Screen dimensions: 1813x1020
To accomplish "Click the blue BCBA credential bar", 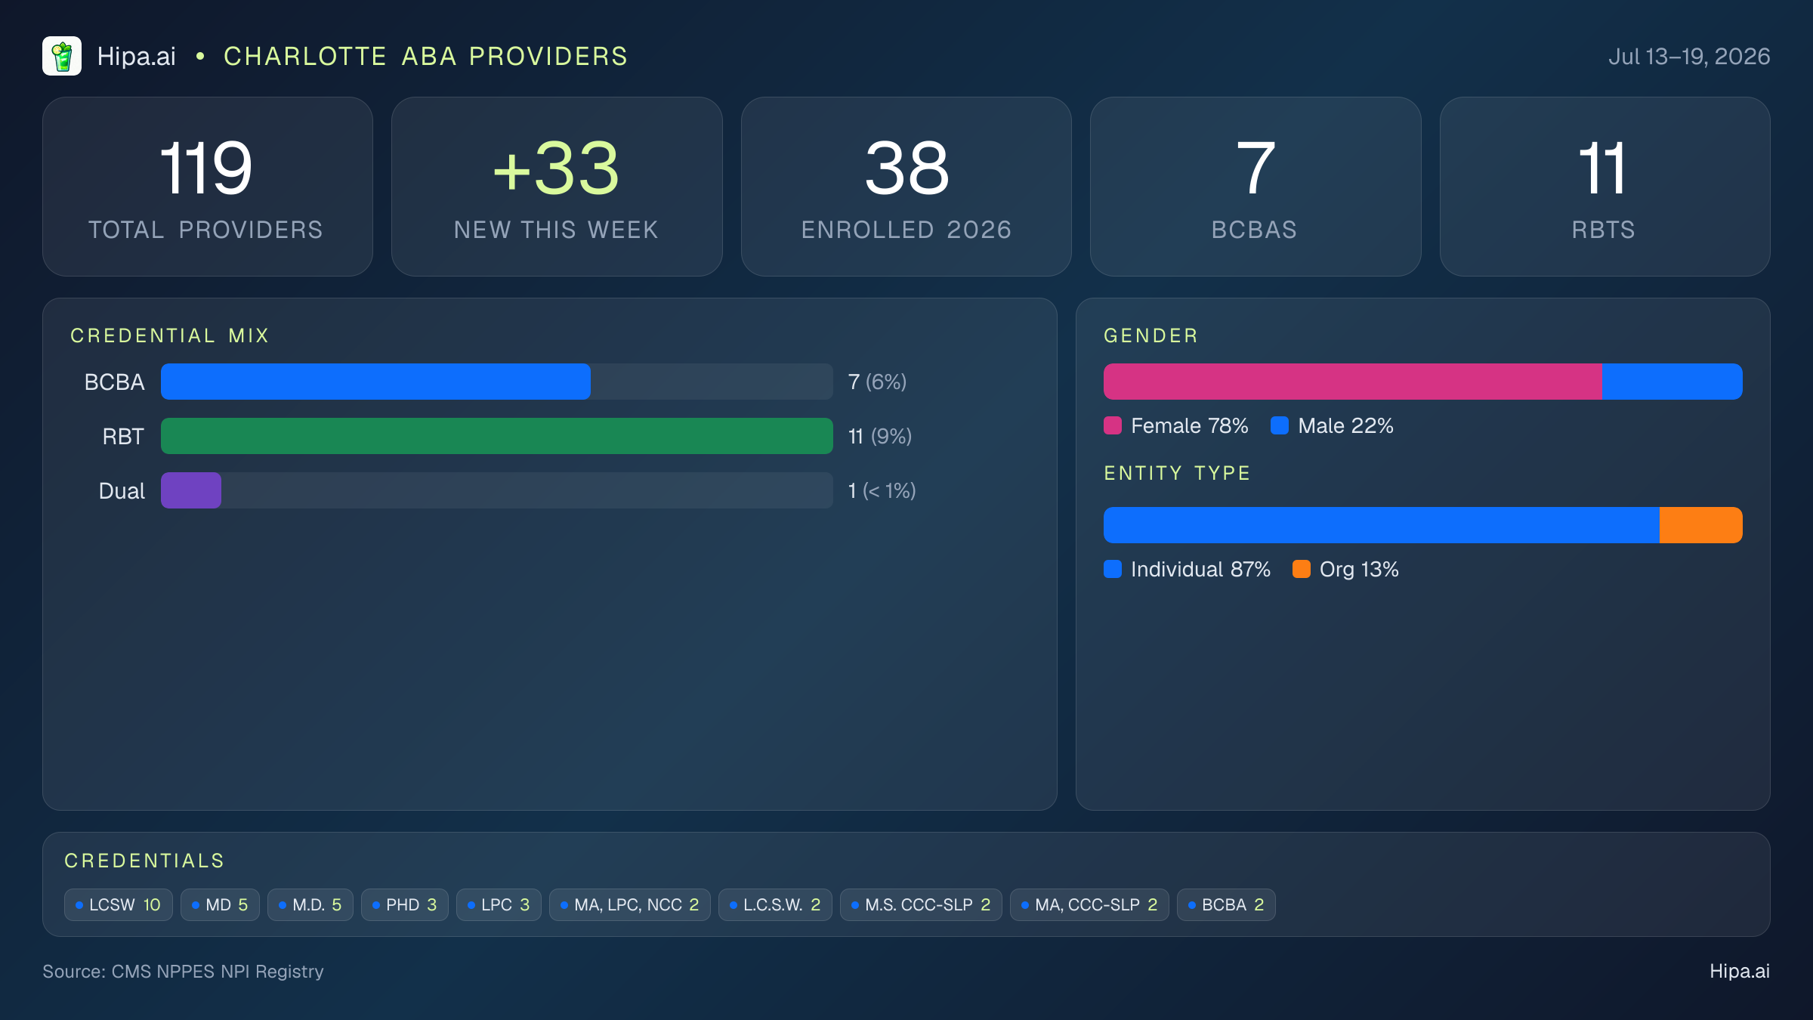I will [375, 382].
